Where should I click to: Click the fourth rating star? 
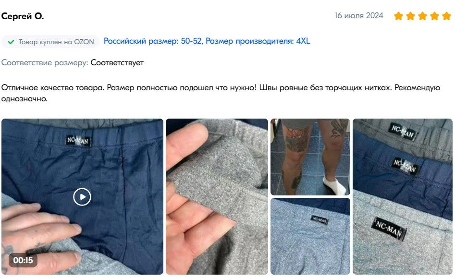[x=434, y=16]
